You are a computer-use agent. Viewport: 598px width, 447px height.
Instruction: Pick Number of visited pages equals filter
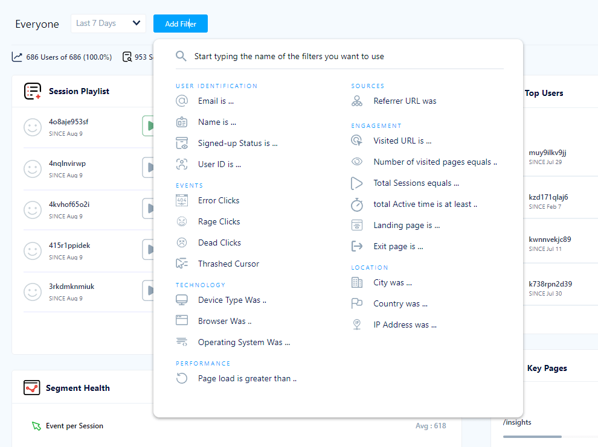[435, 162]
